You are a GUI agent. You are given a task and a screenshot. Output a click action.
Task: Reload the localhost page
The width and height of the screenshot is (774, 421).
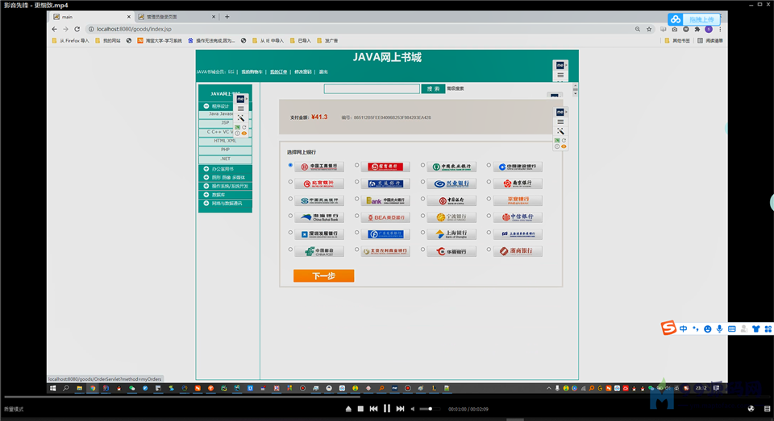pyautogui.click(x=77, y=29)
